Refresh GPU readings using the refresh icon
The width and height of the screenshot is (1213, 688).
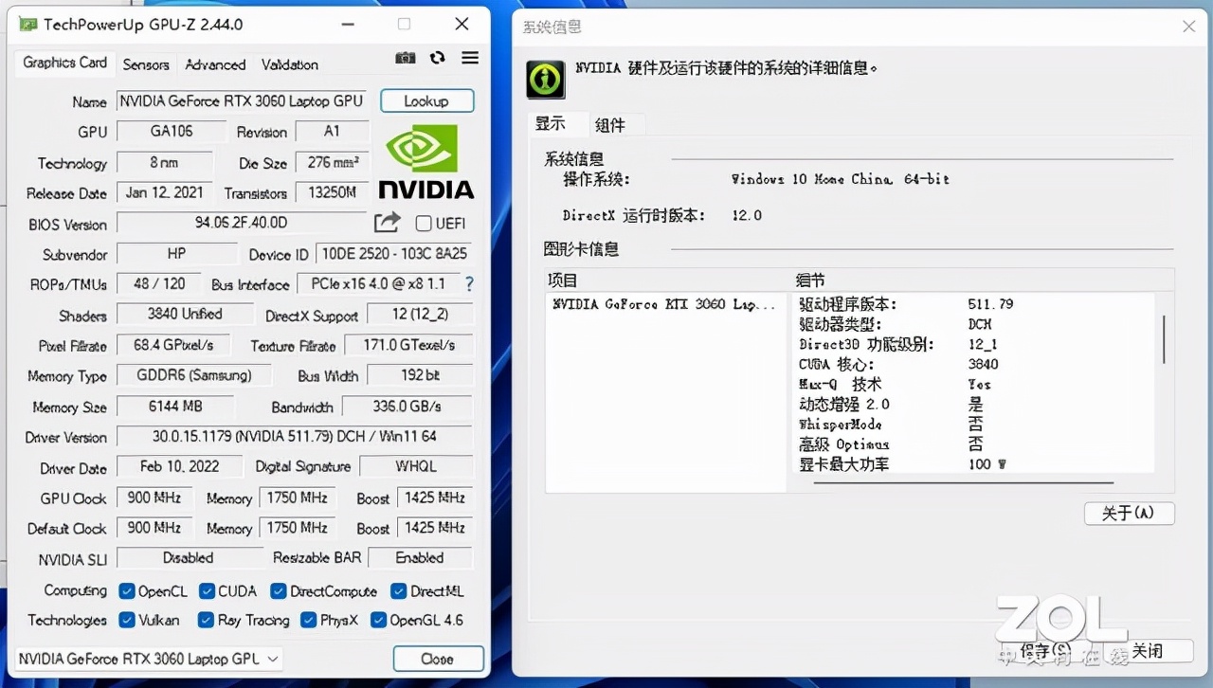(x=437, y=57)
